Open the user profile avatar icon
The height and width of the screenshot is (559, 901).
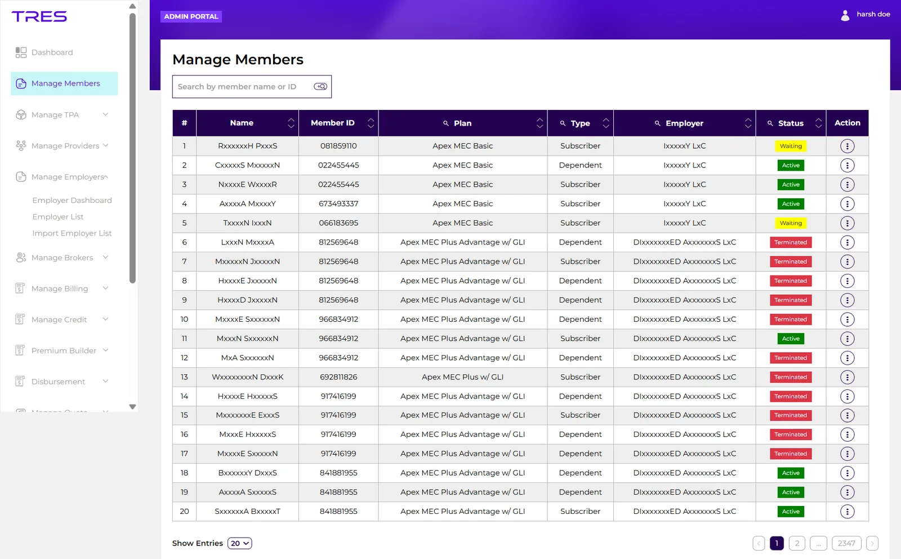pos(845,15)
